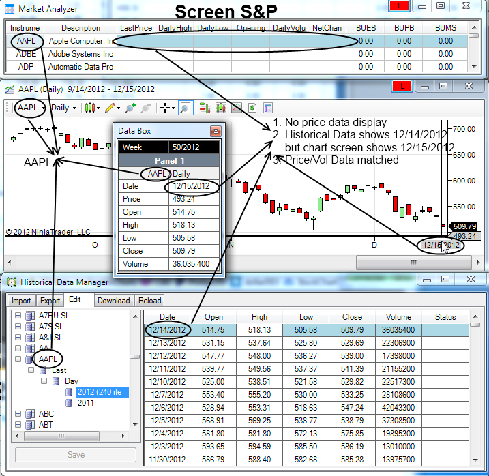Select ADP row in Market Analyzer
489x476 pixels.
tap(237, 67)
